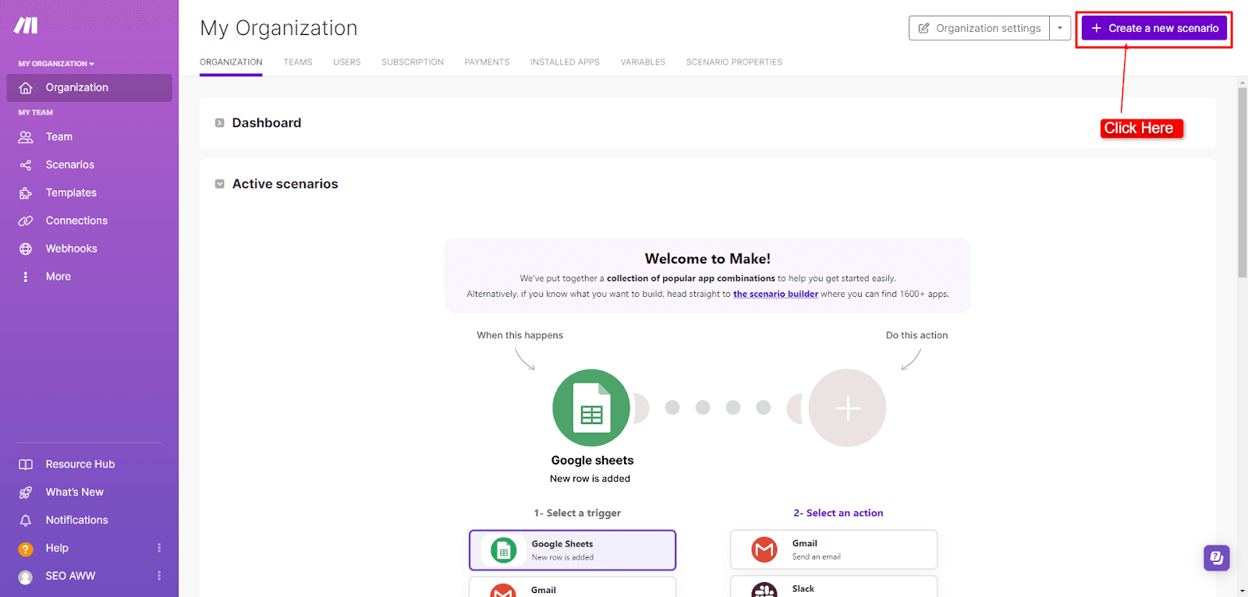Open options dots next to SEO AWW
The height and width of the screenshot is (597, 1248).
click(159, 576)
